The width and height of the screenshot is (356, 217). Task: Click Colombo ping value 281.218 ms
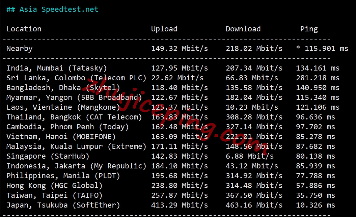(x=318, y=78)
